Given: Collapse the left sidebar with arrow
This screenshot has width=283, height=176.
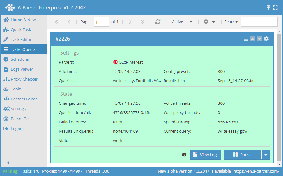Looking at the screenshot, I should (8, 163).
